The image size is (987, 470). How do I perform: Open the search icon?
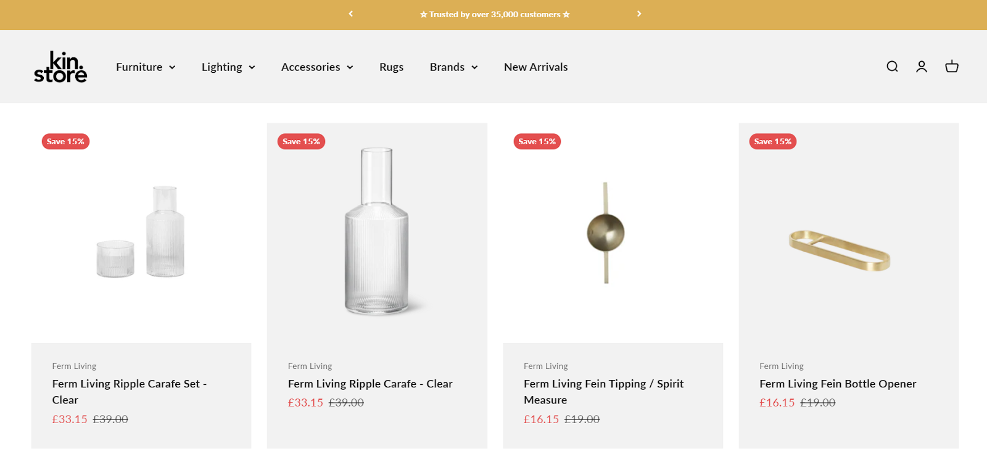point(891,66)
